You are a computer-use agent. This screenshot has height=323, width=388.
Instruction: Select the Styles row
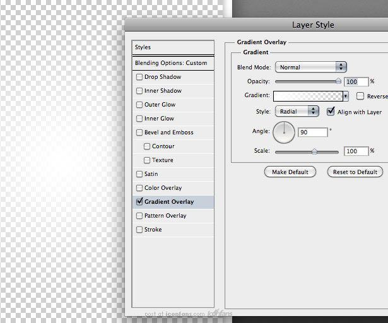(173, 47)
